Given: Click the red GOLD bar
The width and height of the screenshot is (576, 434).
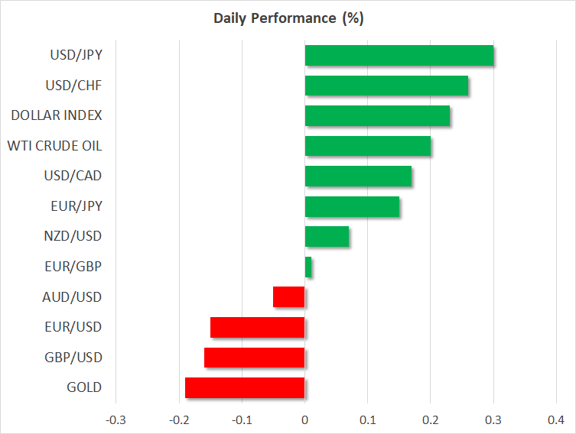Looking at the screenshot, I should click(245, 387).
